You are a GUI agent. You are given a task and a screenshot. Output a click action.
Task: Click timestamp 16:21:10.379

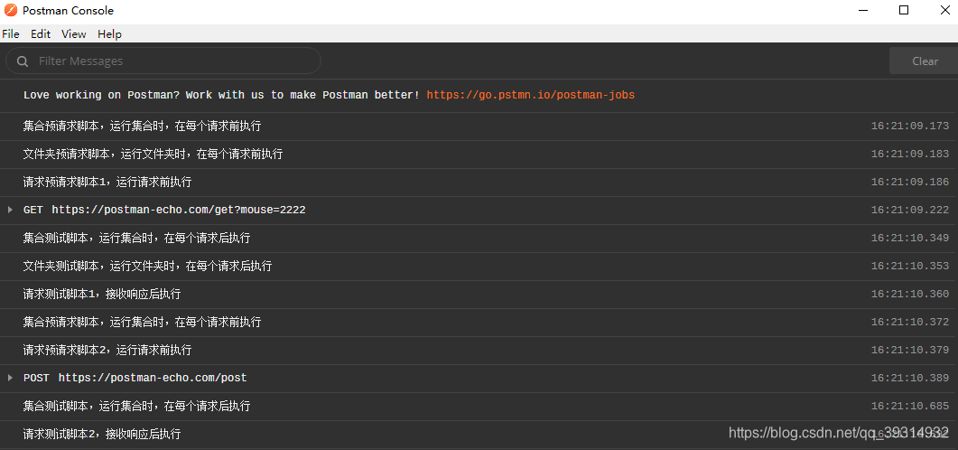point(910,350)
